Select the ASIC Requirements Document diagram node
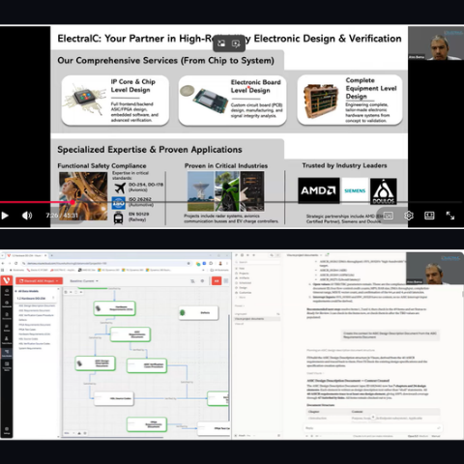Image resolution: width=464 pixels, height=464 pixels. point(130,334)
